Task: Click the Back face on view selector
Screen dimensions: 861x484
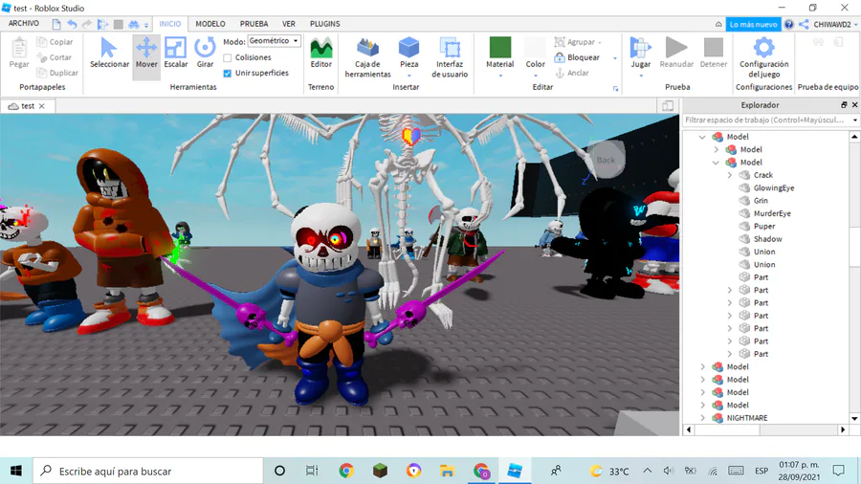Action: [x=607, y=160]
